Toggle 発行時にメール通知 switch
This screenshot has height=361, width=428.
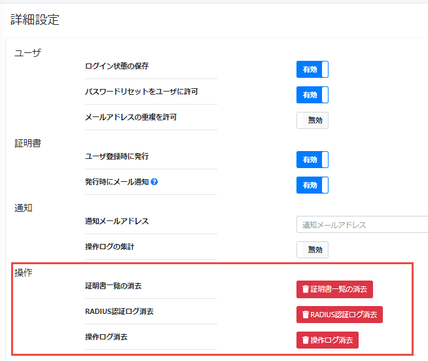coord(312,185)
